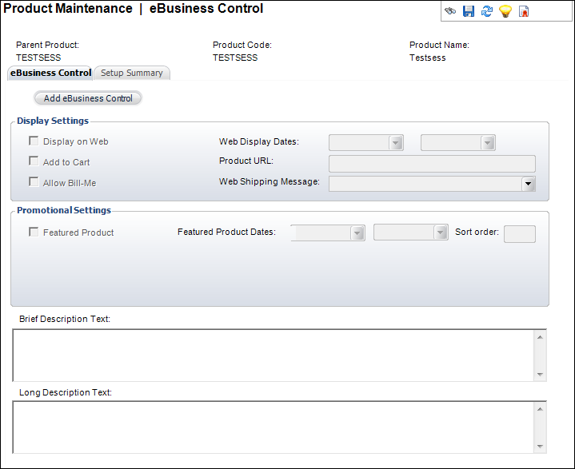This screenshot has width=575, height=469.
Task: Click the Brief Description Text scroll down arrow
Action: point(541,374)
